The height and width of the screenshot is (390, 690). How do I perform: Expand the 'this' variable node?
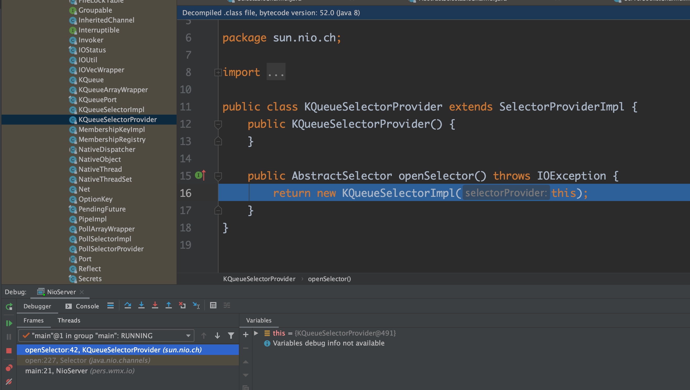[256, 333]
